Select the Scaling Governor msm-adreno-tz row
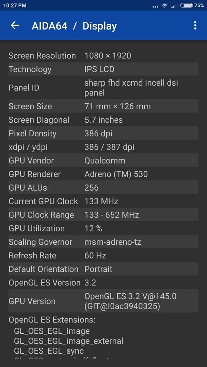 (103, 242)
